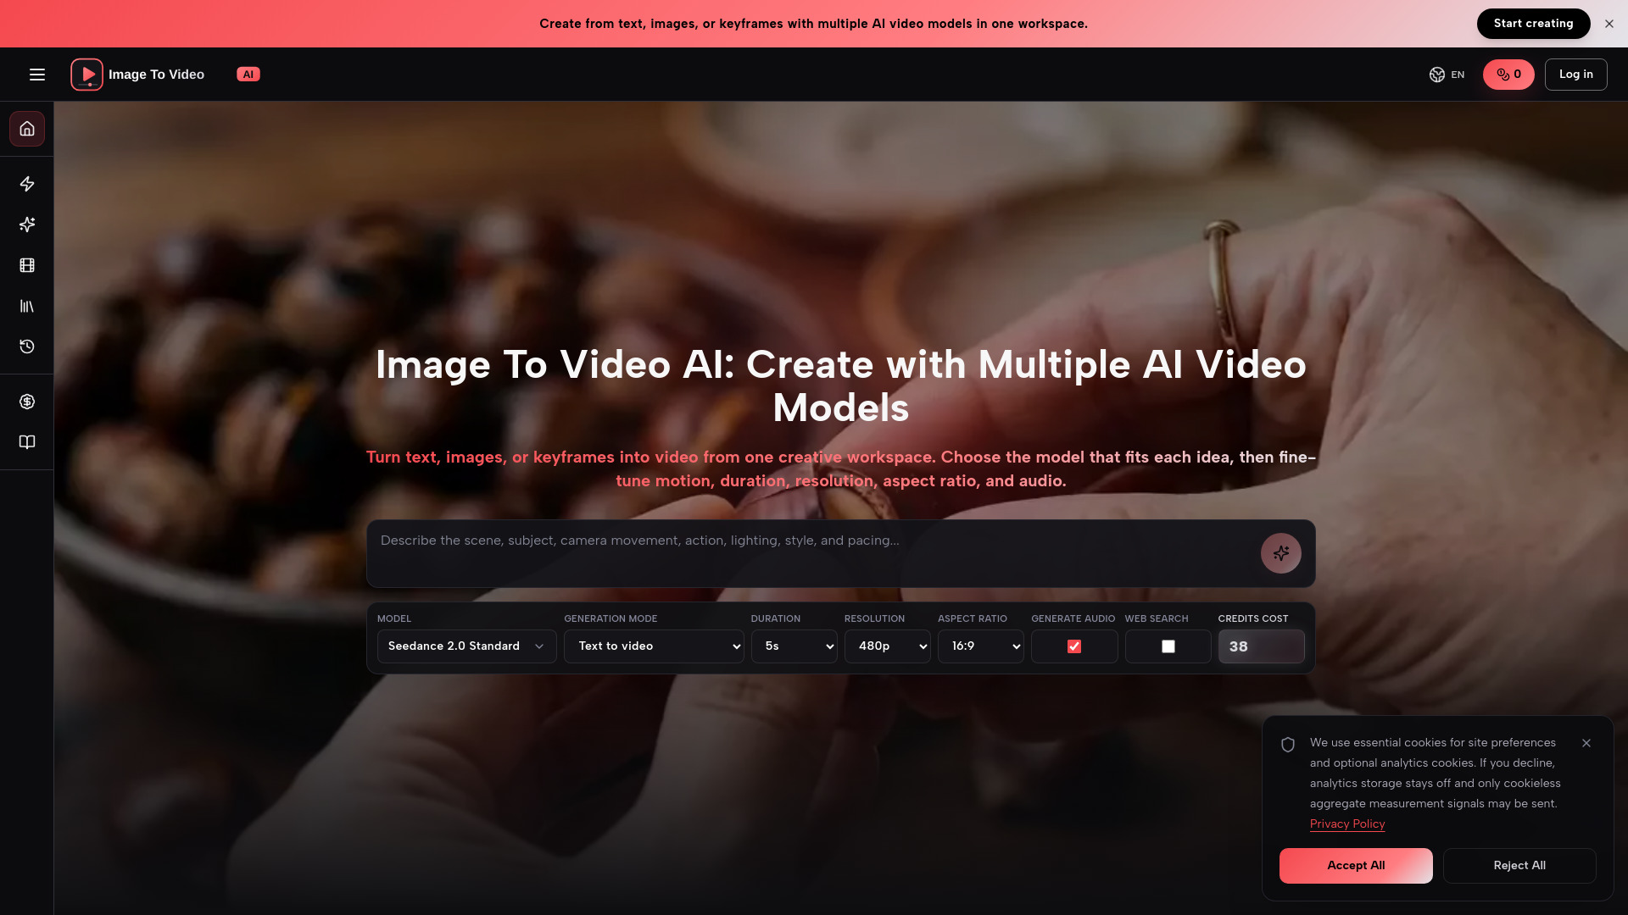Open the Aspect Ratio 16:9 dropdown
The image size is (1628, 915).
pyautogui.click(x=980, y=646)
